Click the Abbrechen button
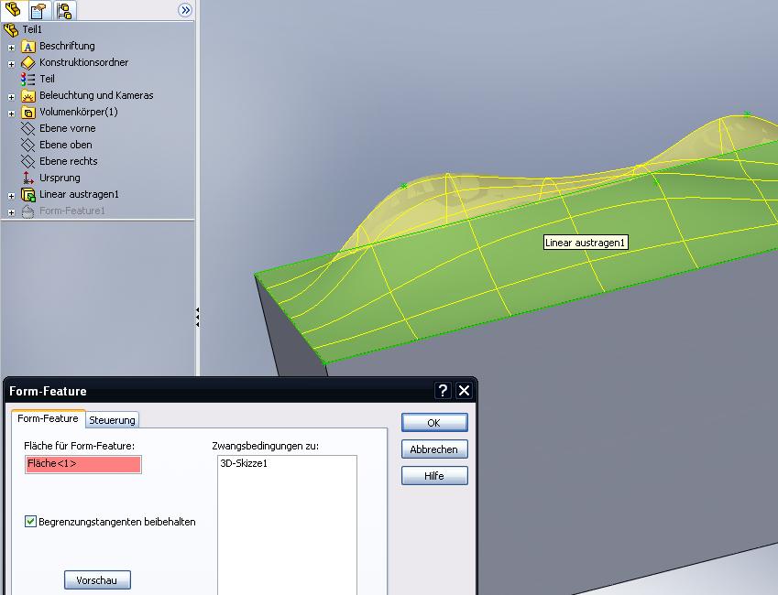 (x=434, y=449)
